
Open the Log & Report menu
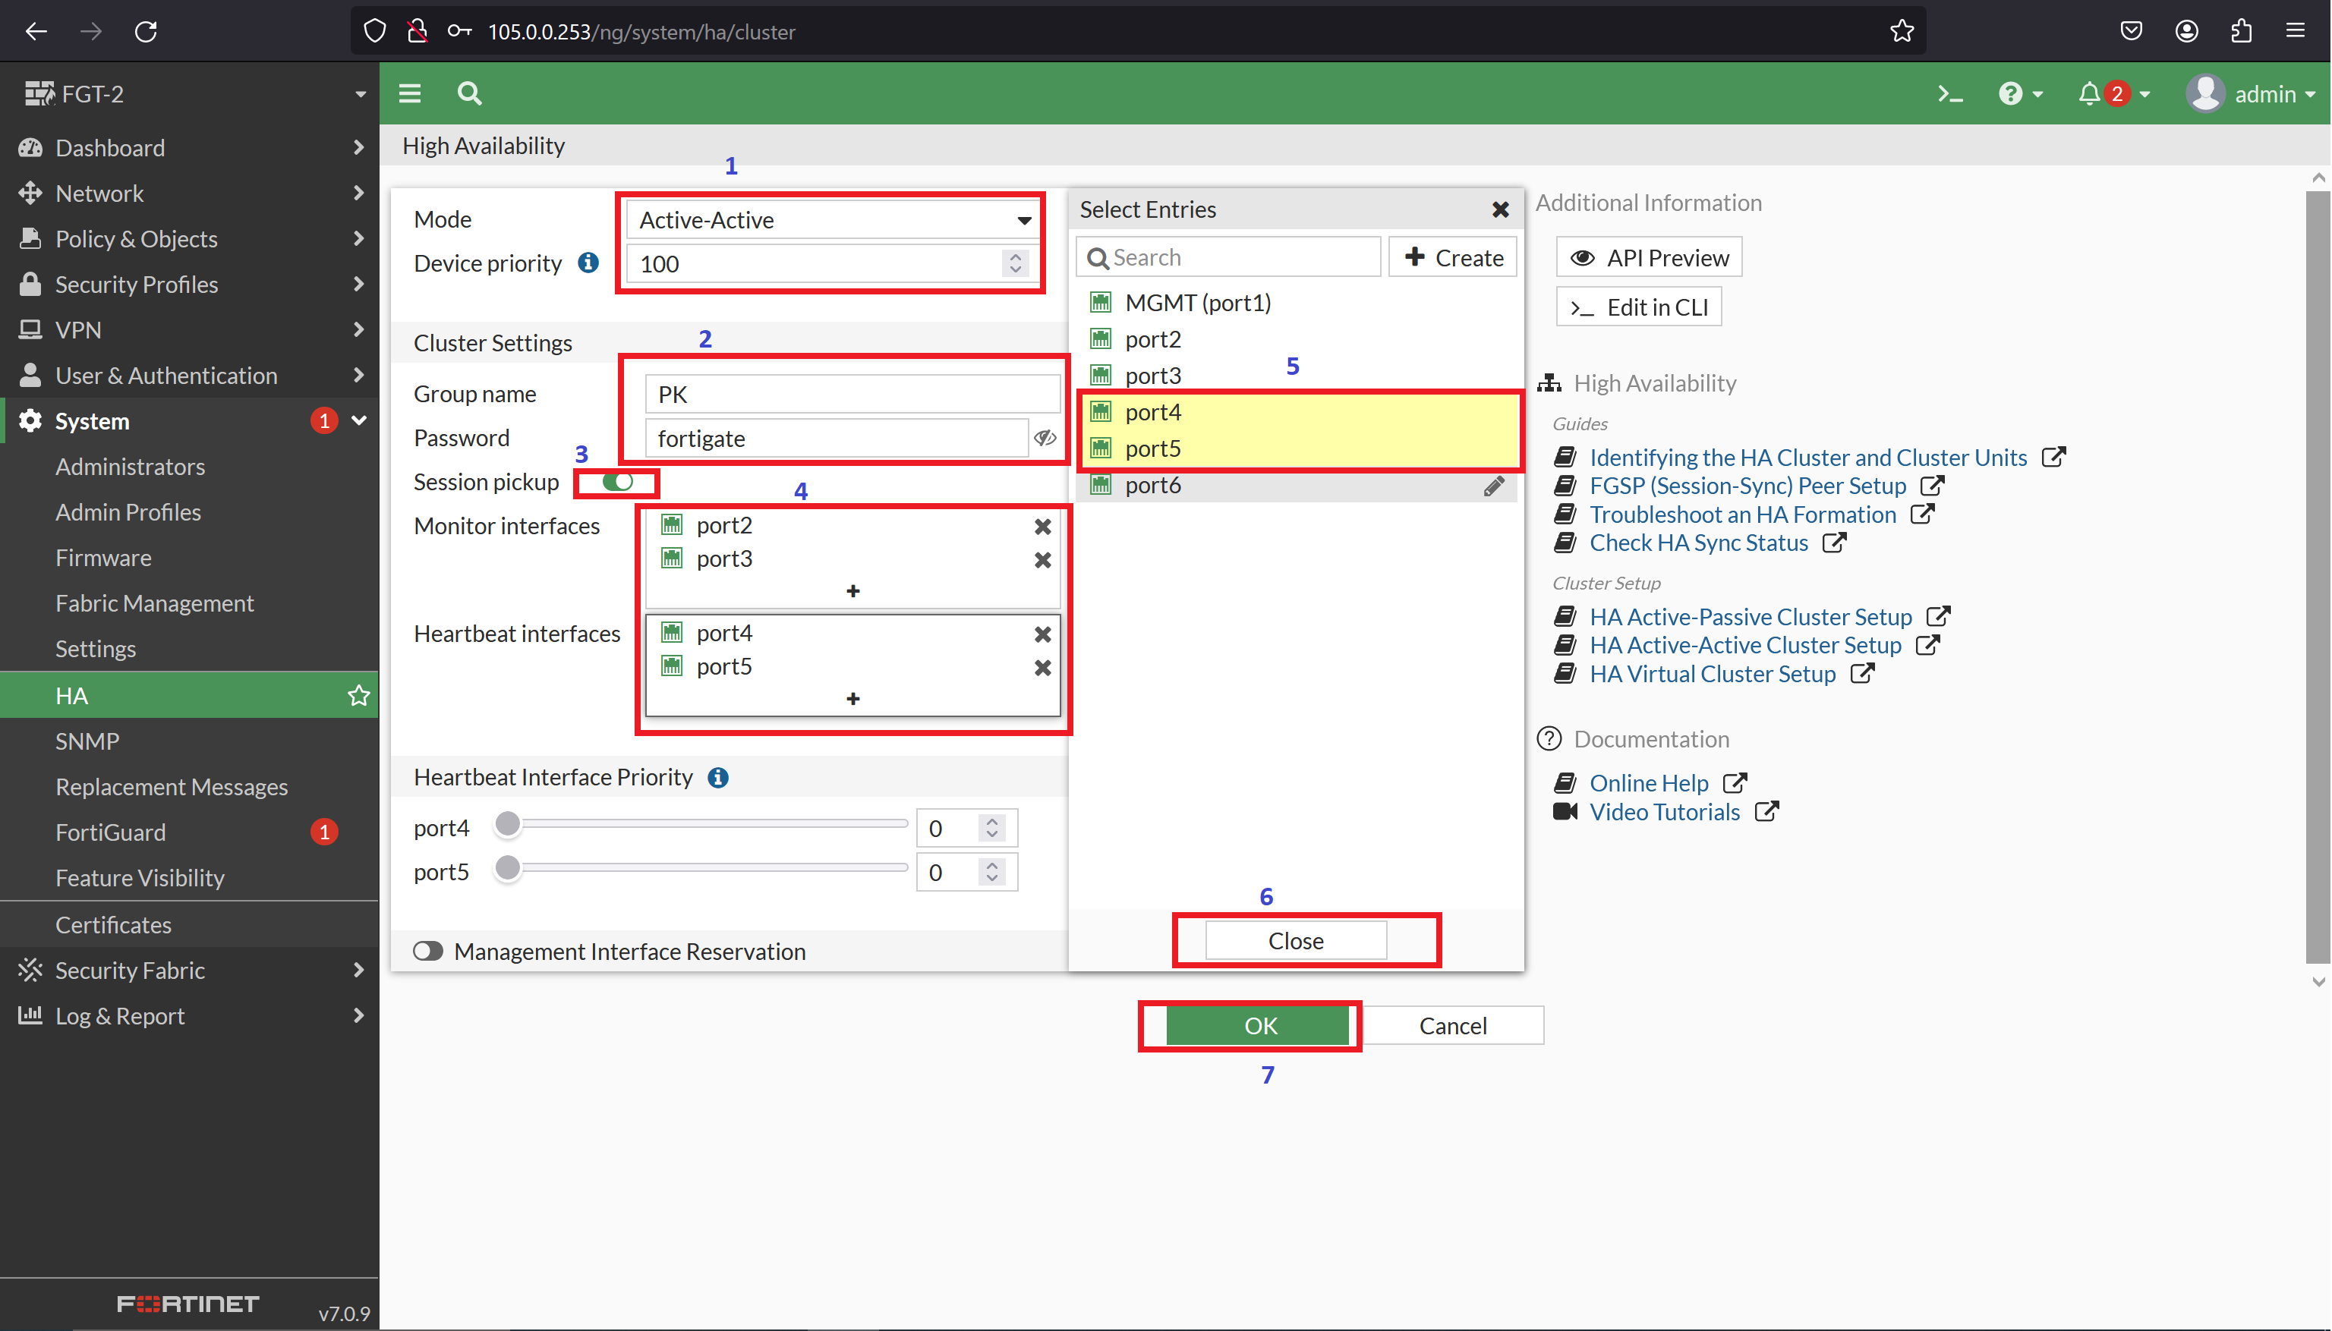coord(119,1015)
